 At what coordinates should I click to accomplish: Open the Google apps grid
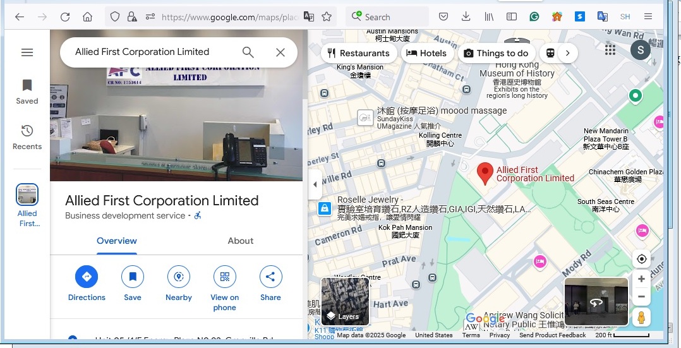[x=610, y=50]
